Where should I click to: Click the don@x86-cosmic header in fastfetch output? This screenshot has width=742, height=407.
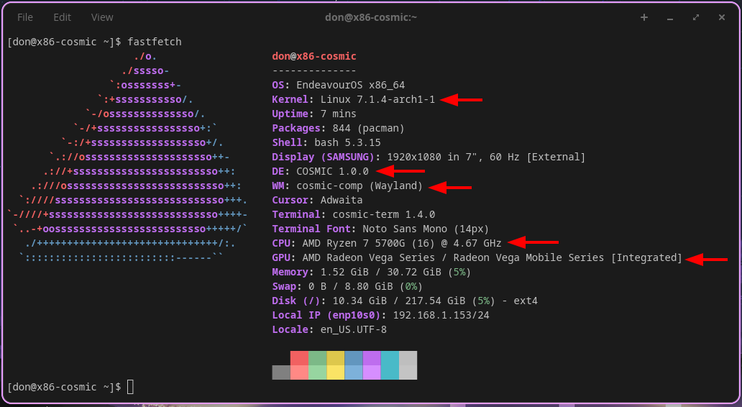314,56
